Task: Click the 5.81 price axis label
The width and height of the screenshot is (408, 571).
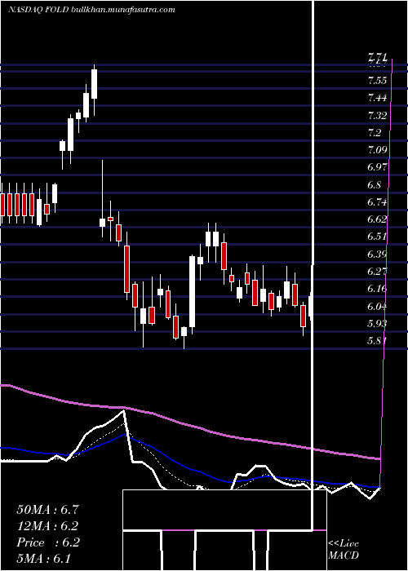Action: point(377,341)
